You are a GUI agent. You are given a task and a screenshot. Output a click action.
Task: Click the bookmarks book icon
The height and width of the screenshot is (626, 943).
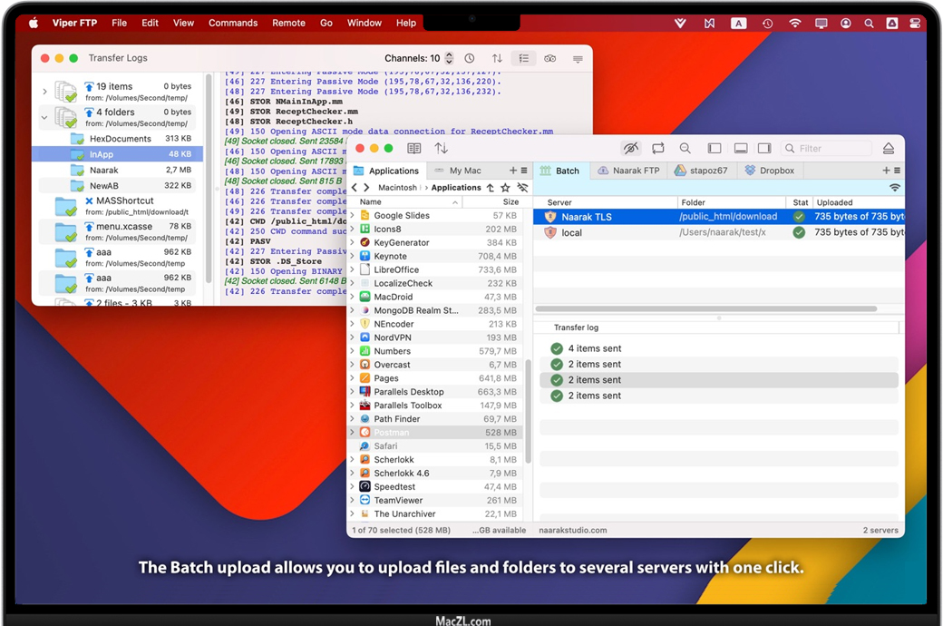pyautogui.click(x=413, y=148)
